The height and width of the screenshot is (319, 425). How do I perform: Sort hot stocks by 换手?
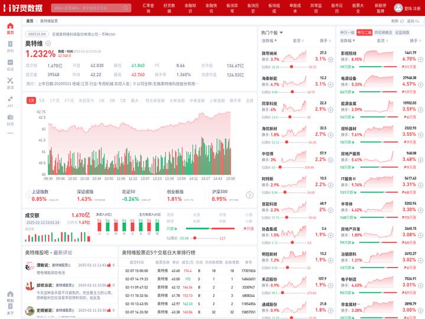(325, 41)
